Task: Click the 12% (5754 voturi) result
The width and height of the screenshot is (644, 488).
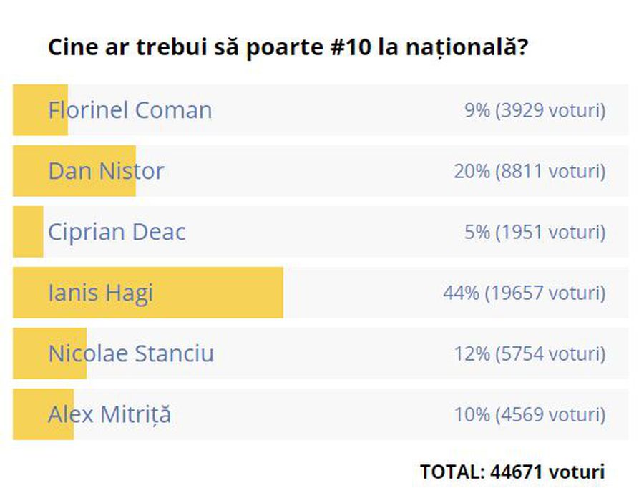Action: [x=530, y=353]
